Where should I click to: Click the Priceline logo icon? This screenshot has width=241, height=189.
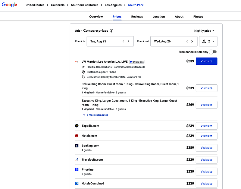tap(77, 169)
